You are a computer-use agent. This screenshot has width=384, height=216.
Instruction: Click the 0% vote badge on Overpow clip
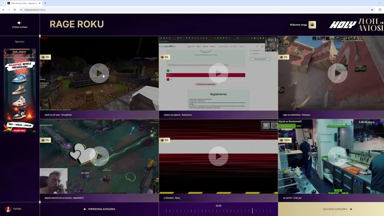[283, 57]
